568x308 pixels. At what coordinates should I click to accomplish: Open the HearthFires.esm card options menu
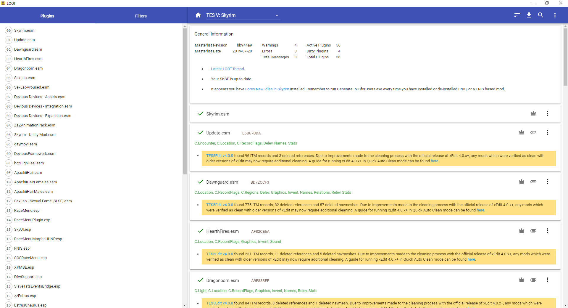click(548, 231)
